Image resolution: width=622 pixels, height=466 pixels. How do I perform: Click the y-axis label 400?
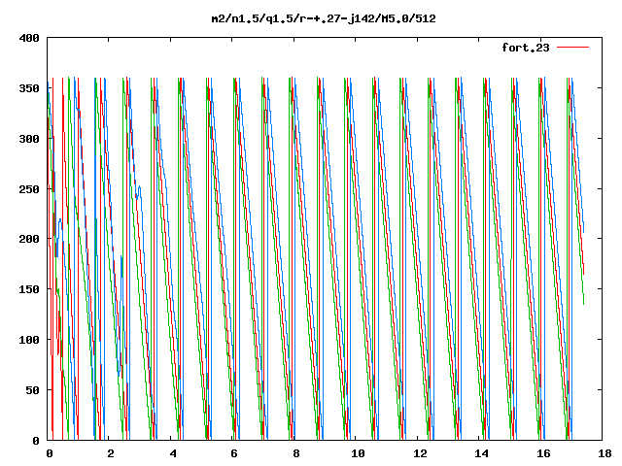pyautogui.click(x=29, y=38)
